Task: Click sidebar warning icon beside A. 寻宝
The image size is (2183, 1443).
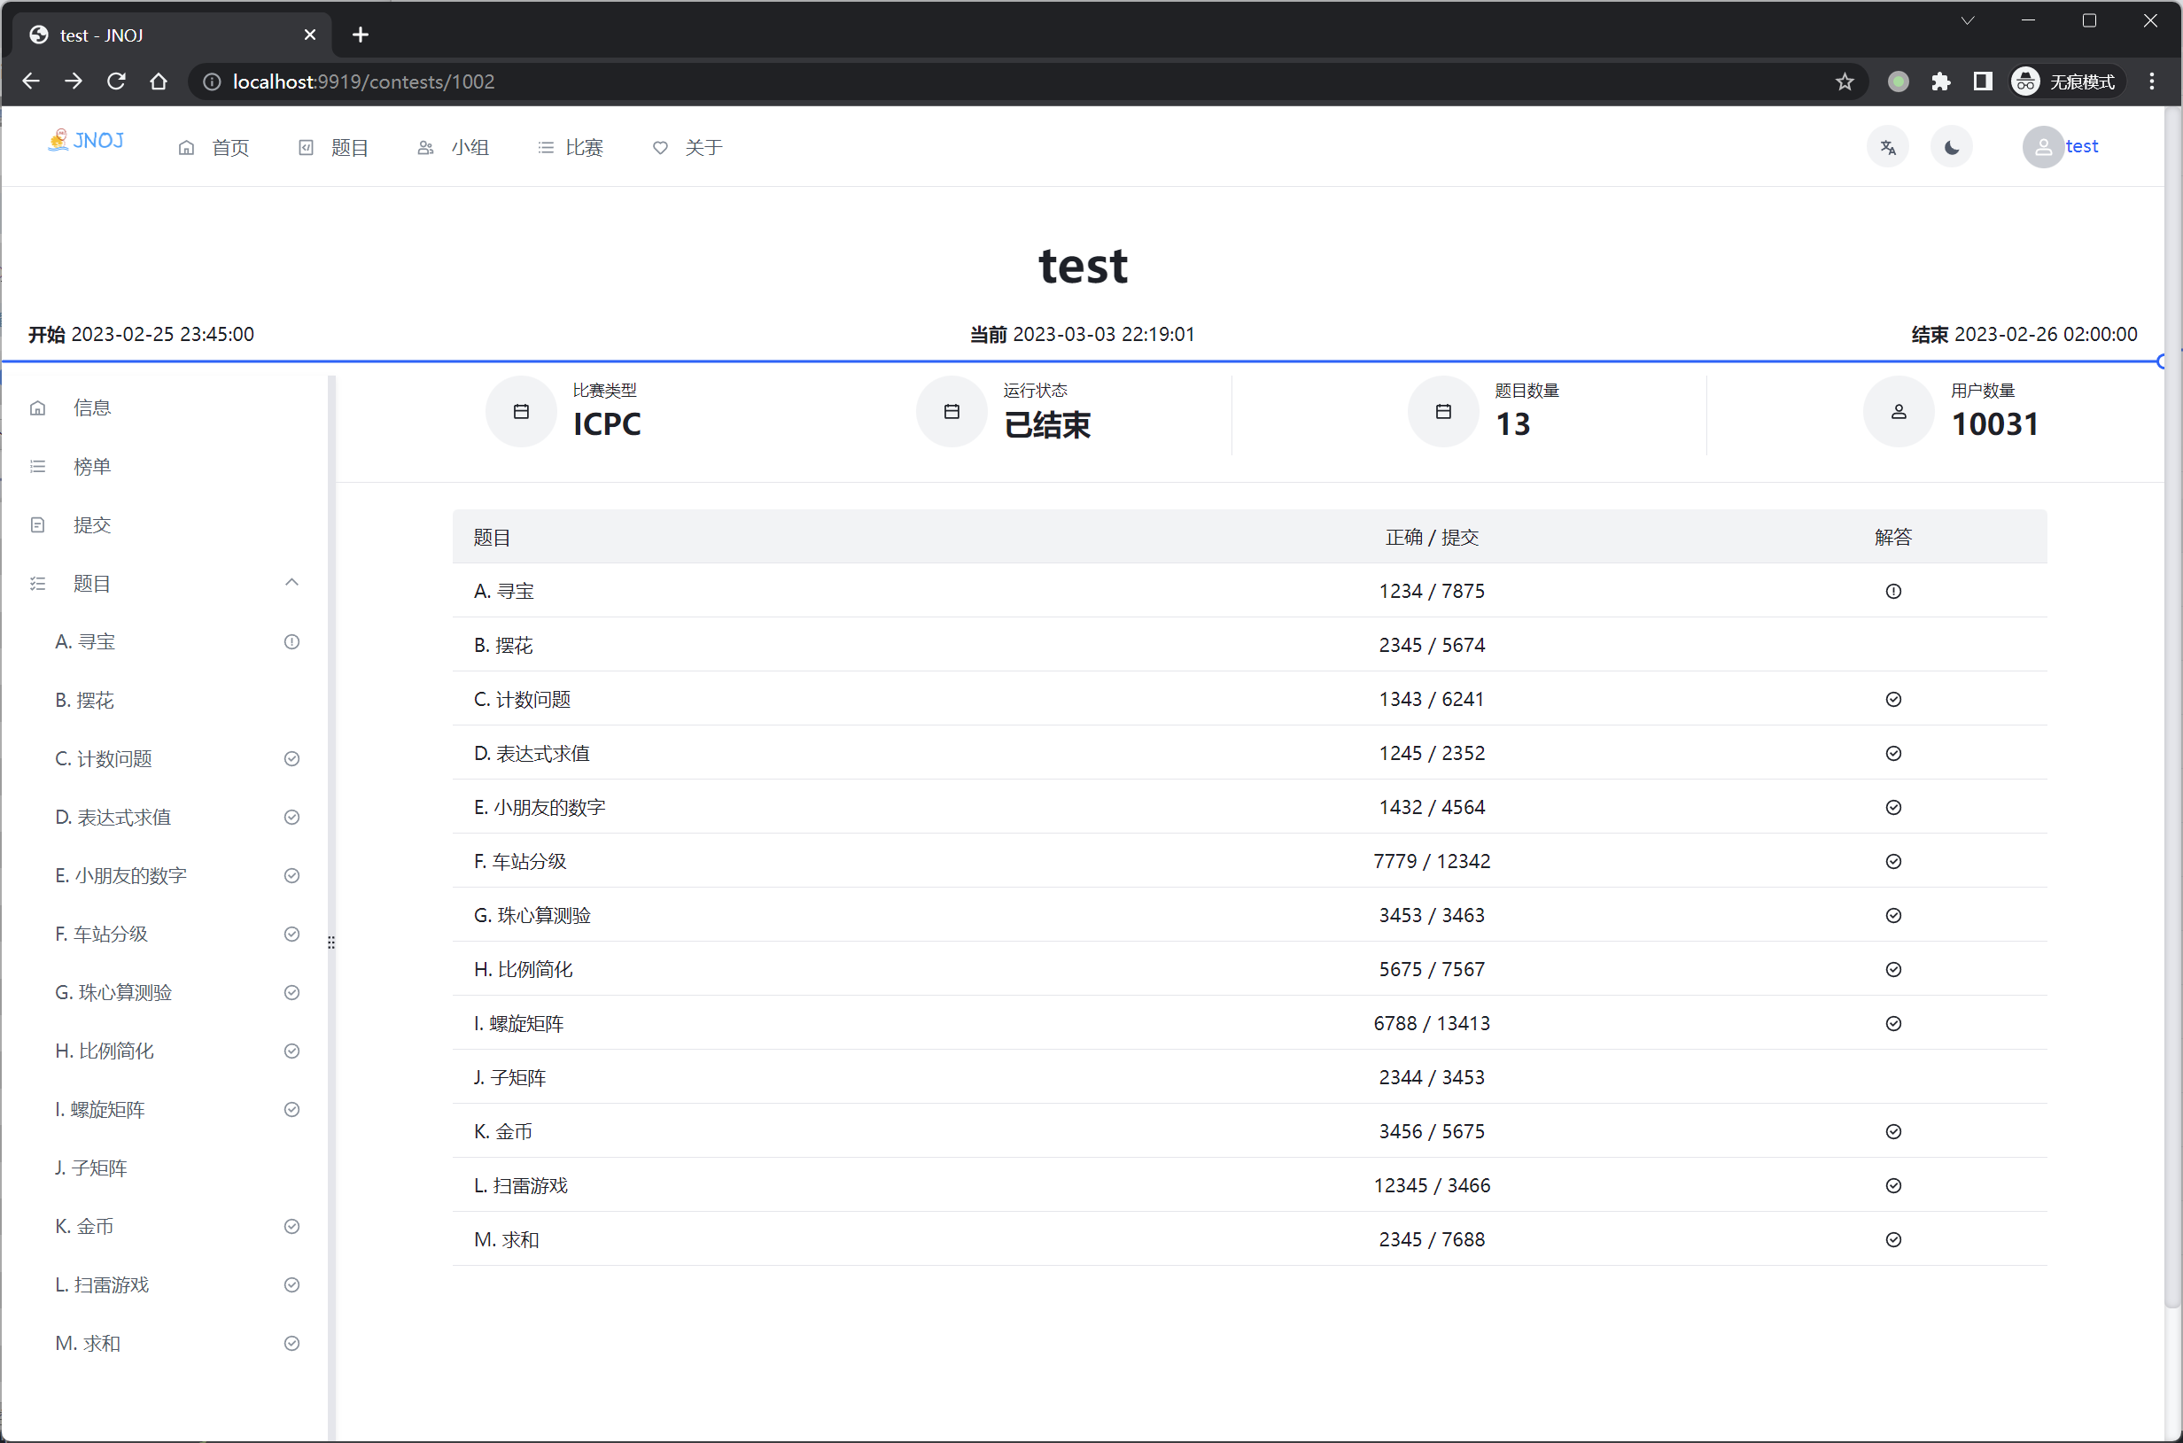Action: click(x=291, y=641)
